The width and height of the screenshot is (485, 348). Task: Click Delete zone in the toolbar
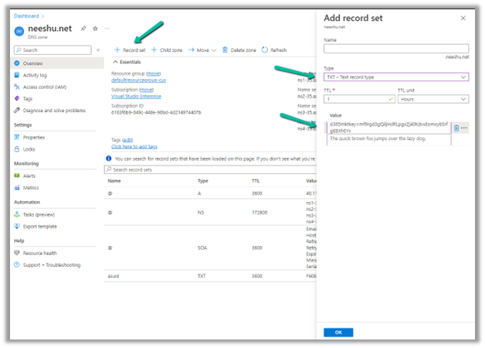239,50
